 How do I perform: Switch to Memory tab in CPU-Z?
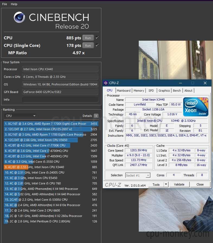click(139, 91)
